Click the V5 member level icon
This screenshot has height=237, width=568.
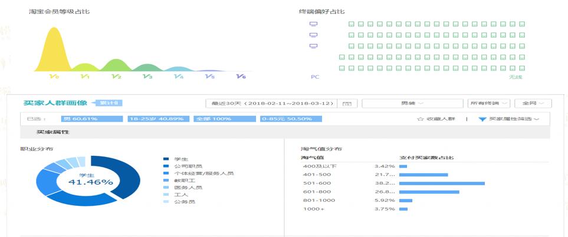(x=210, y=76)
